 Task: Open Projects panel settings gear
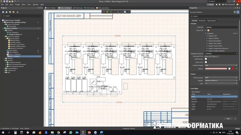tap(18, 12)
